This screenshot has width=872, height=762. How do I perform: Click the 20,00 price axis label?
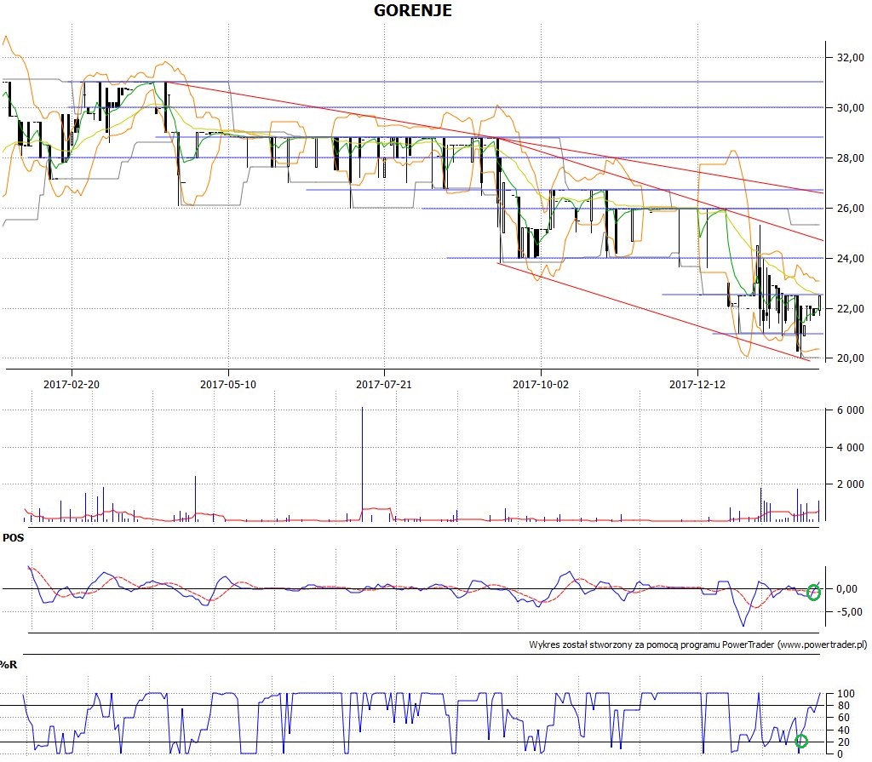point(851,358)
